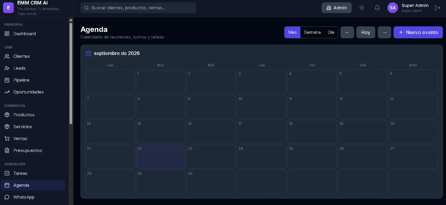This screenshot has height=205, width=446.
Task: Click the Ventas shopping cart icon
Action: point(7,139)
